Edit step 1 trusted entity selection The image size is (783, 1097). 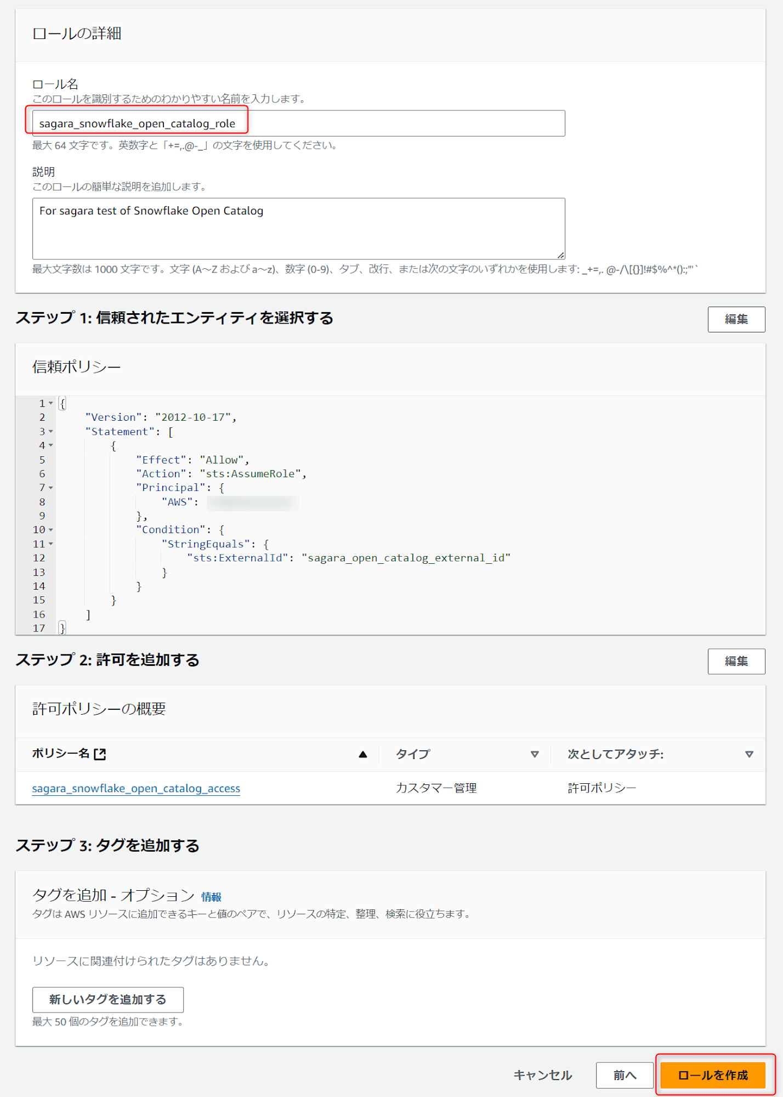coord(736,319)
